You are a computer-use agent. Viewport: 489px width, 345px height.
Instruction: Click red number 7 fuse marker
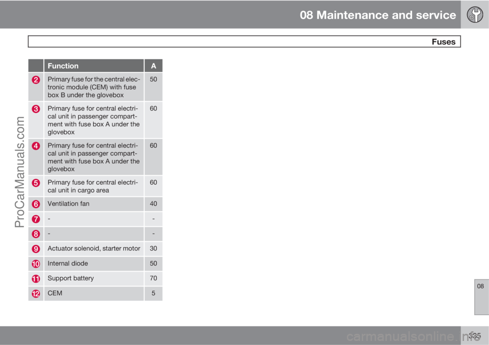[36, 219]
